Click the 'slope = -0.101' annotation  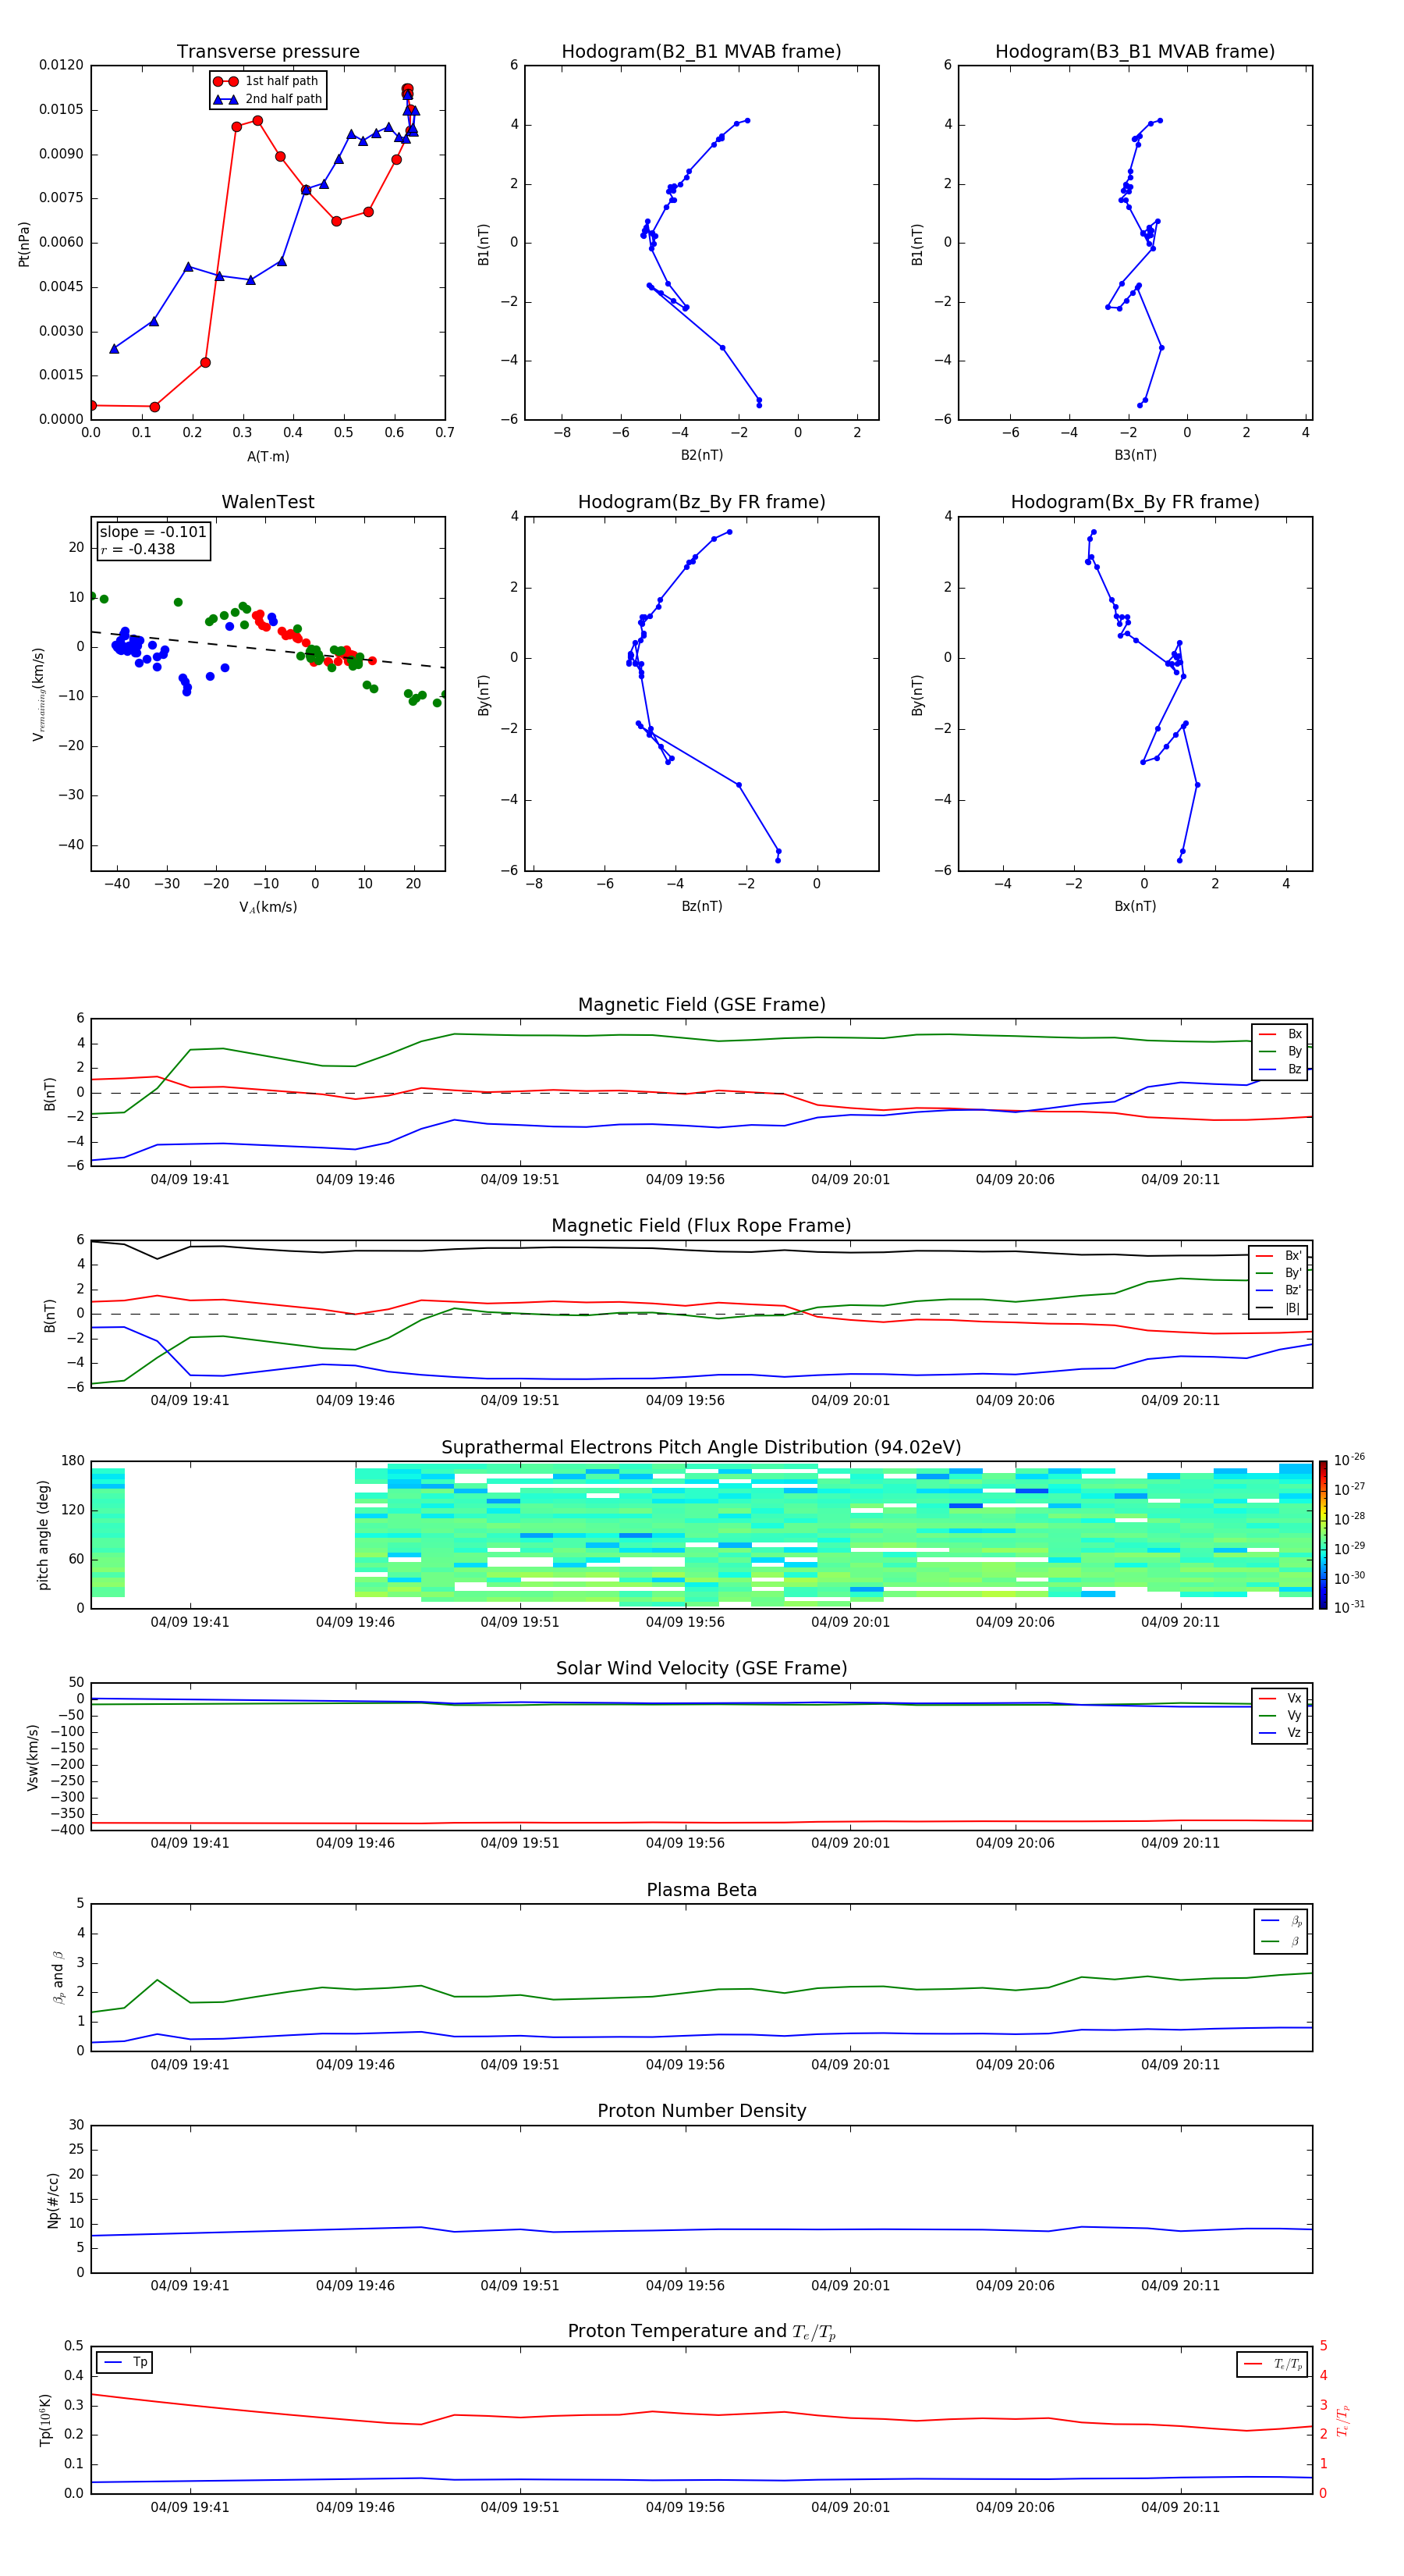(x=153, y=532)
